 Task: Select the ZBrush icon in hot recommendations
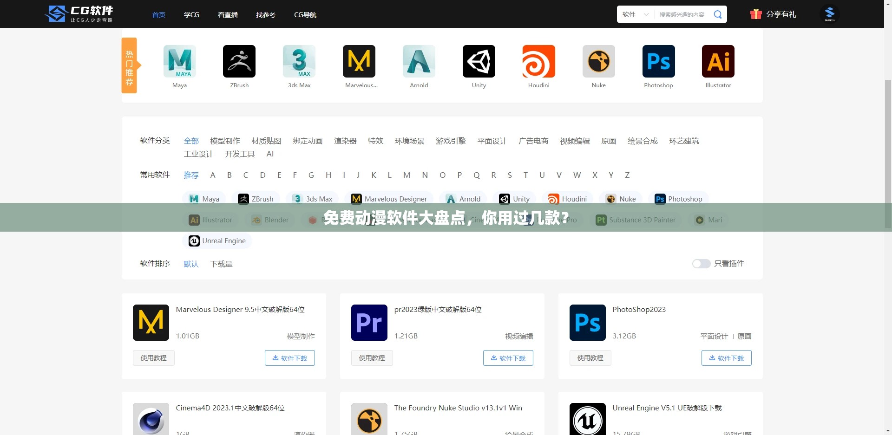click(x=239, y=61)
